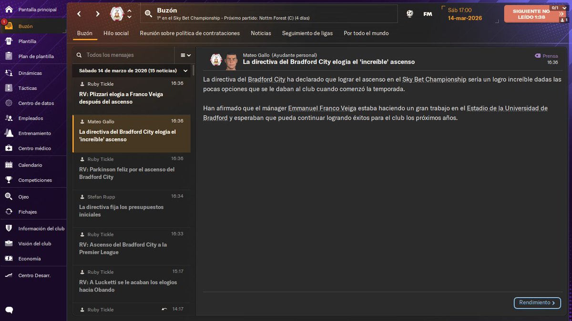Click the Prensa tag label
Viewport: 572px width, 321px height.
pos(546,56)
